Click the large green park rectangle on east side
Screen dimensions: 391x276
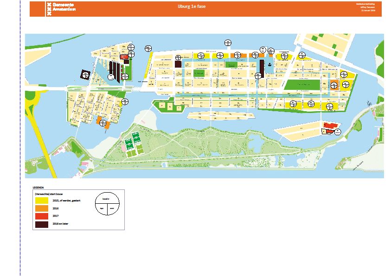(x=301, y=85)
